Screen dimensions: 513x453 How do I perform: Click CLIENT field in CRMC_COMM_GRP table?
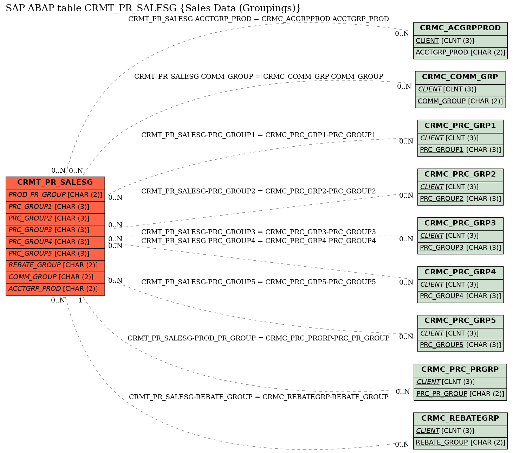click(460, 90)
